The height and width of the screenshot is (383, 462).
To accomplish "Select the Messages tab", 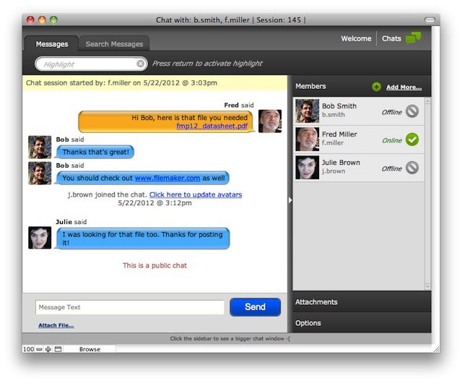I will click(x=51, y=44).
